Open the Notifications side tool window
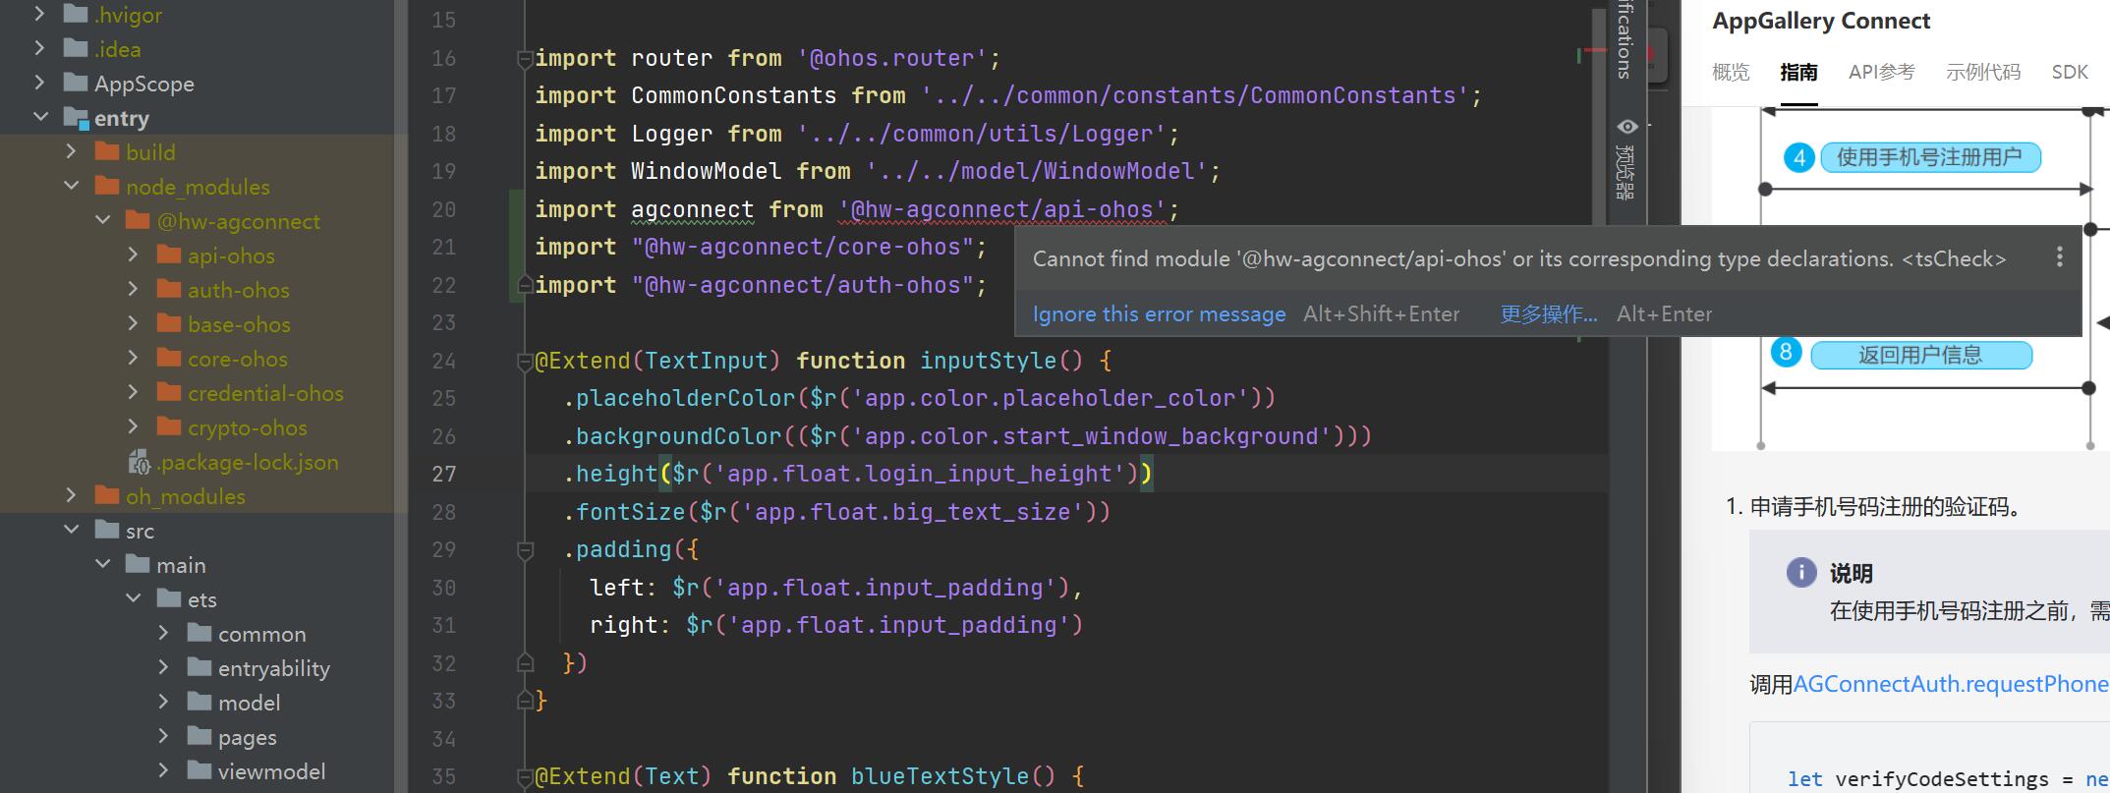The height and width of the screenshot is (793, 2110). (1625, 39)
